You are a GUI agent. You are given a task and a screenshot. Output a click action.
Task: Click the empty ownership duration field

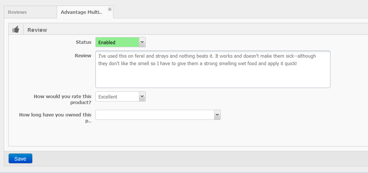155,115
